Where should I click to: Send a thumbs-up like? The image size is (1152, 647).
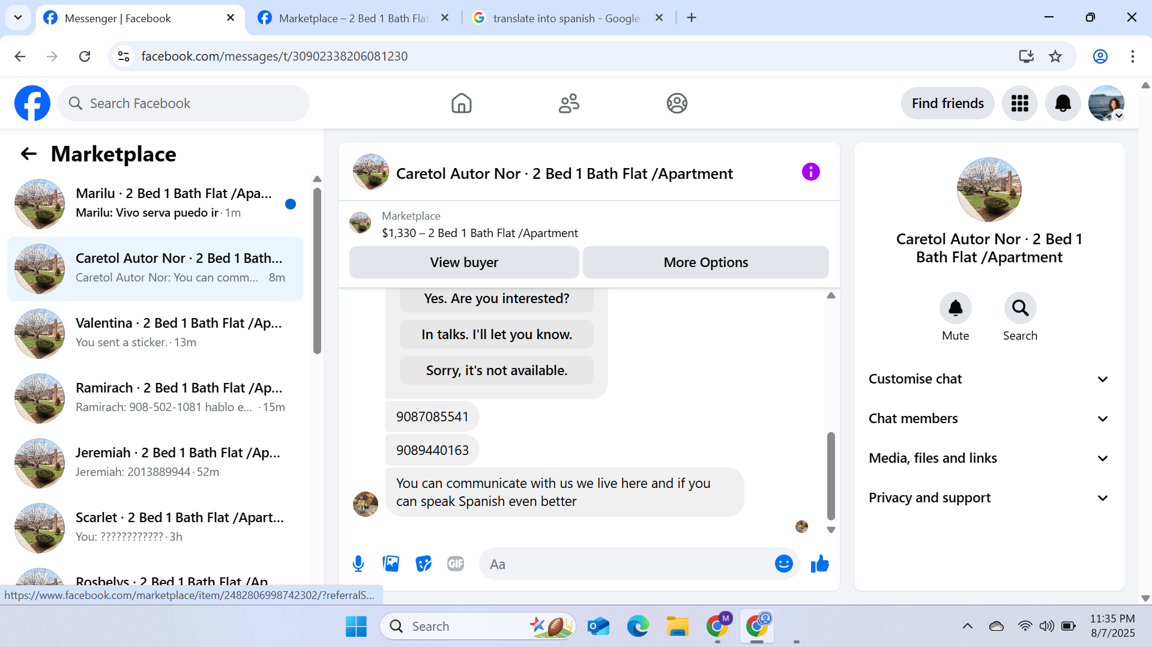[x=819, y=564]
